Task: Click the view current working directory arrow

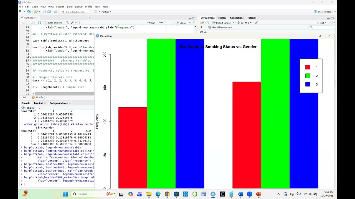Action: [42, 108]
